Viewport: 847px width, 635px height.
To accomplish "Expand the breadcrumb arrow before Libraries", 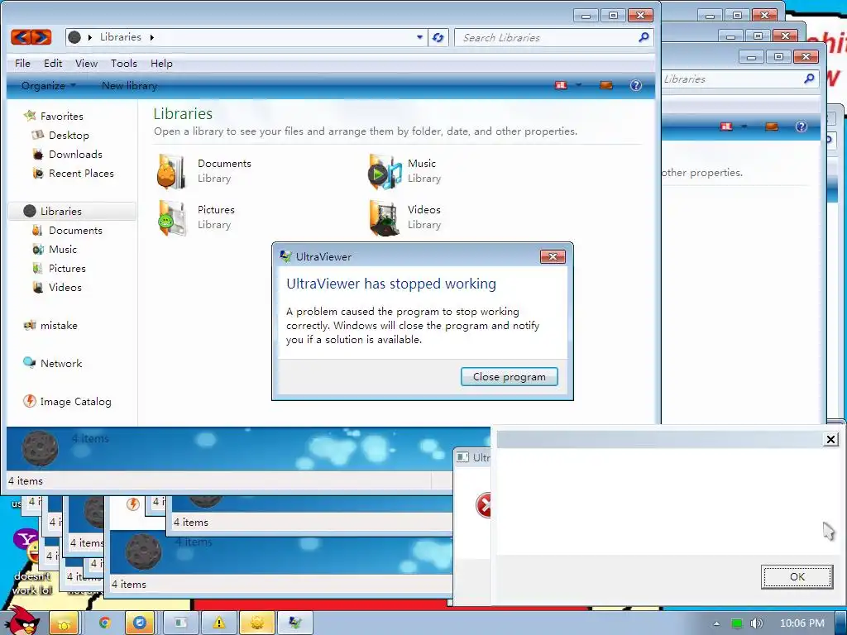I will pyautogui.click(x=90, y=37).
